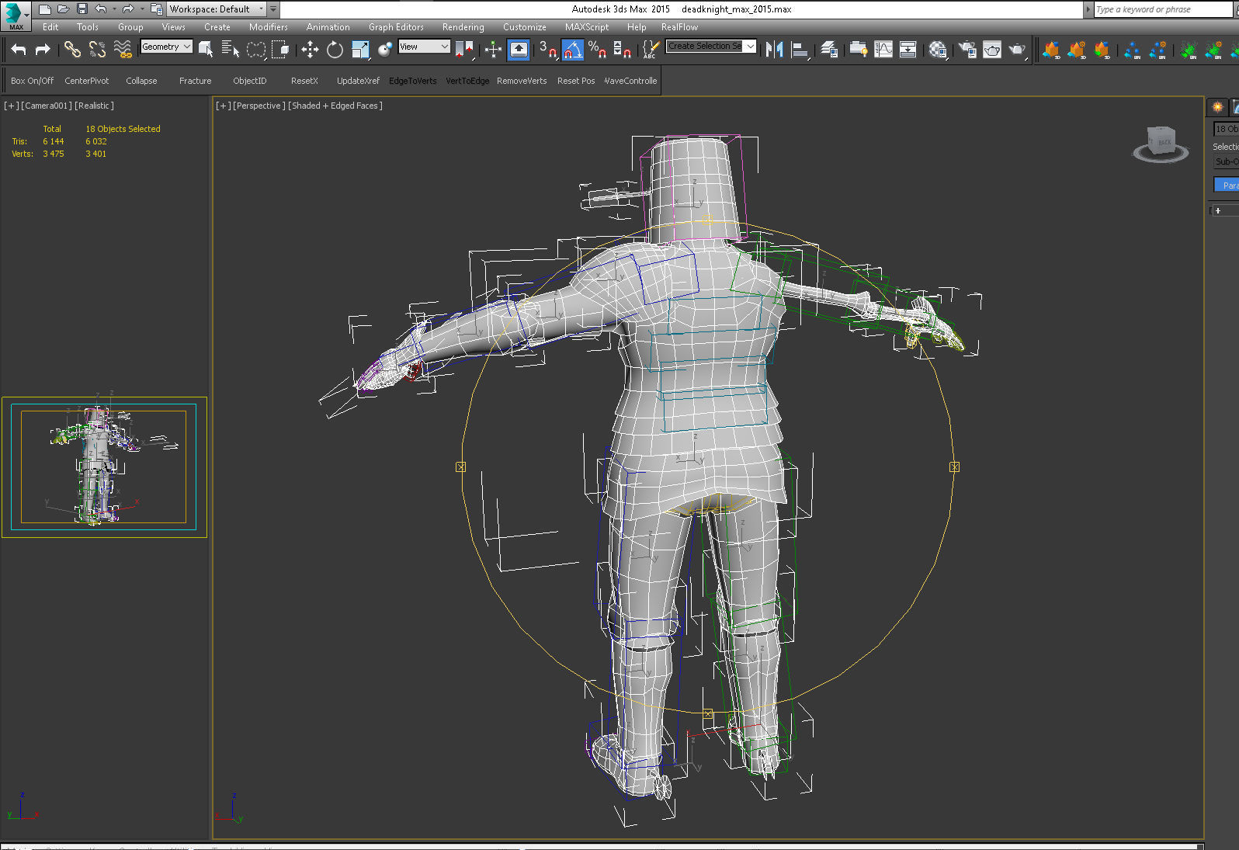Open the Schematic View icon
The height and width of the screenshot is (850, 1239).
(x=908, y=50)
